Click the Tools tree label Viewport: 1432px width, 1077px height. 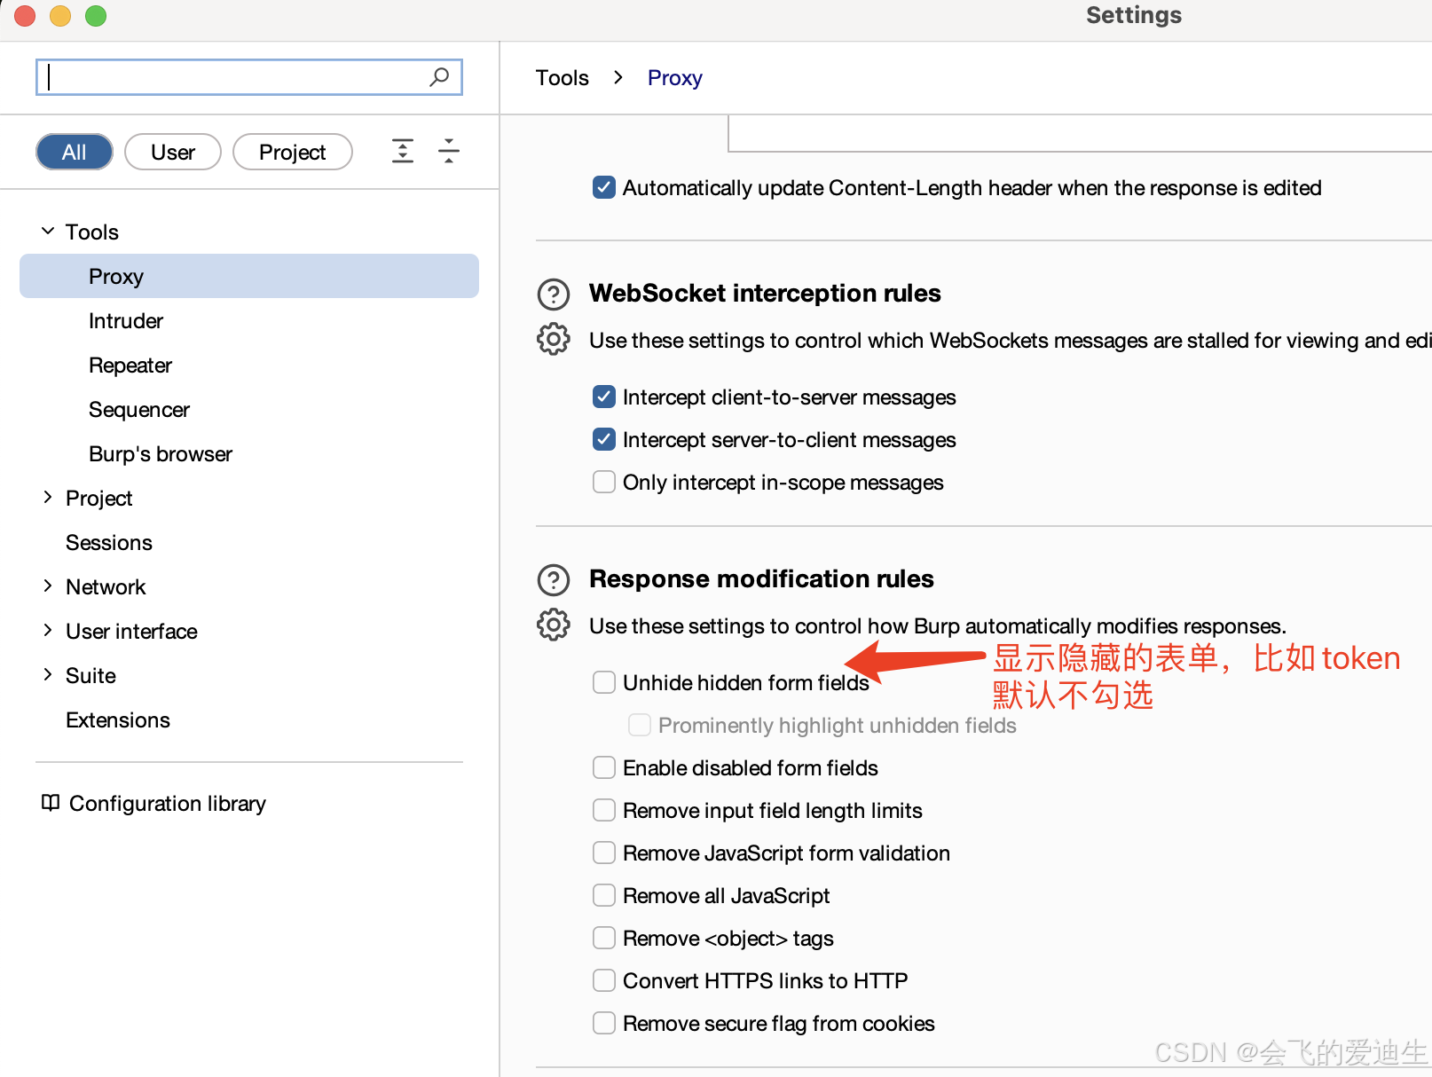tap(92, 232)
